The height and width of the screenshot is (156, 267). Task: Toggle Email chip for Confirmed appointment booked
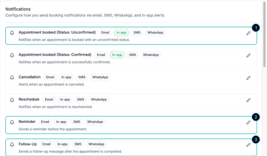pyautogui.click(x=101, y=55)
